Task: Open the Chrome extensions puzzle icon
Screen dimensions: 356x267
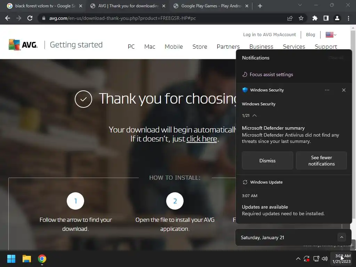Action: coord(315,18)
